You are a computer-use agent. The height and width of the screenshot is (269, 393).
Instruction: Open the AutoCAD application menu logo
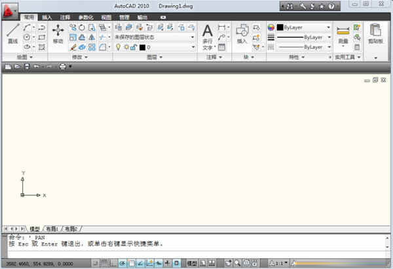click(9, 8)
